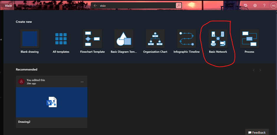Go to next recommended items arrow
The height and width of the screenshot is (135, 277).
(x=260, y=70)
